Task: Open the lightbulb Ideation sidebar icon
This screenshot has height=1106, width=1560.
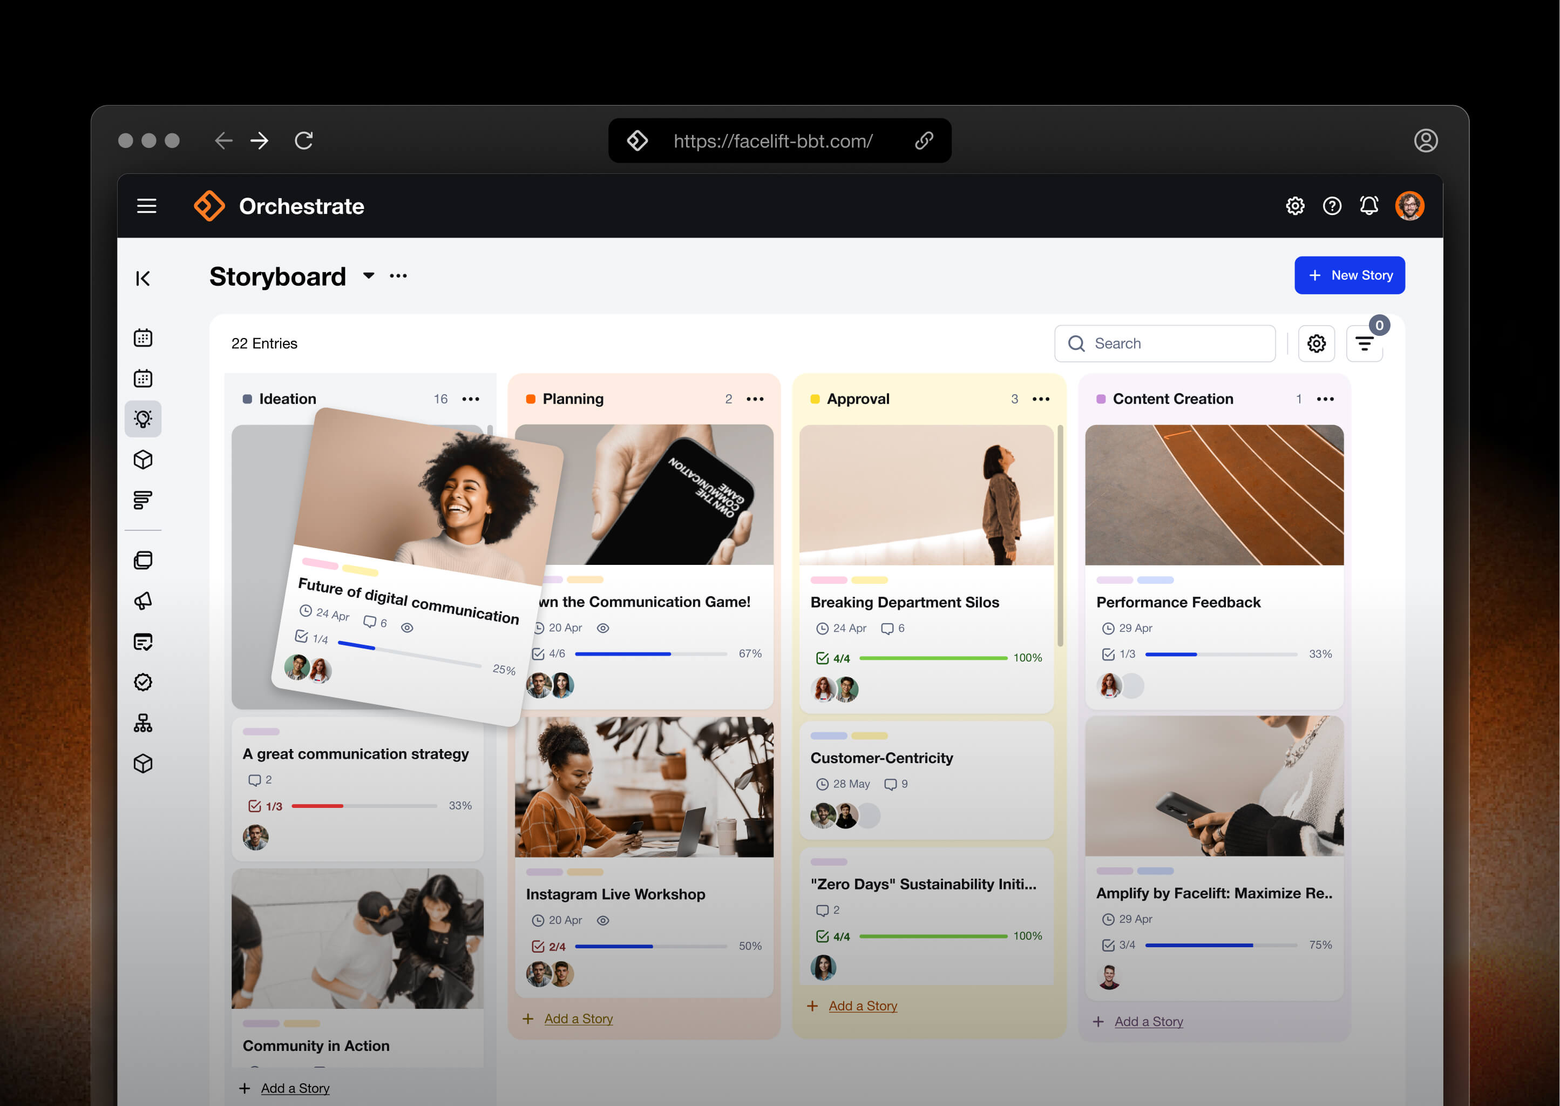Action: (143, 418)
